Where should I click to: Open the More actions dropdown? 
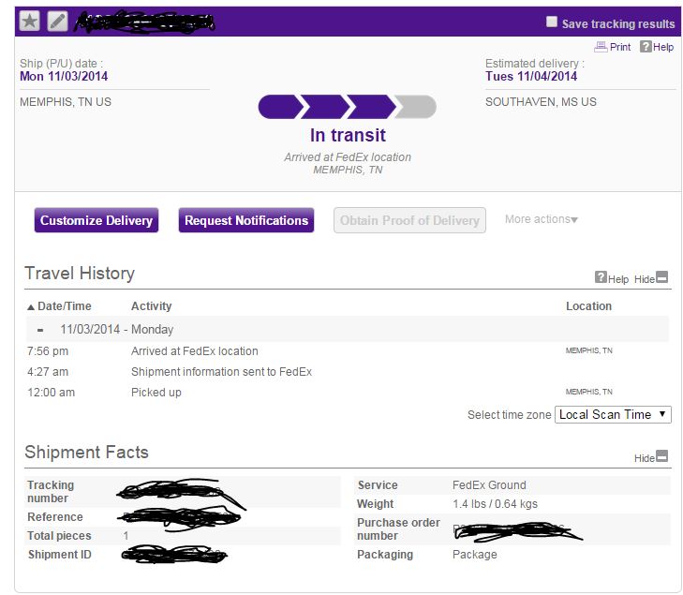point(541,219)
